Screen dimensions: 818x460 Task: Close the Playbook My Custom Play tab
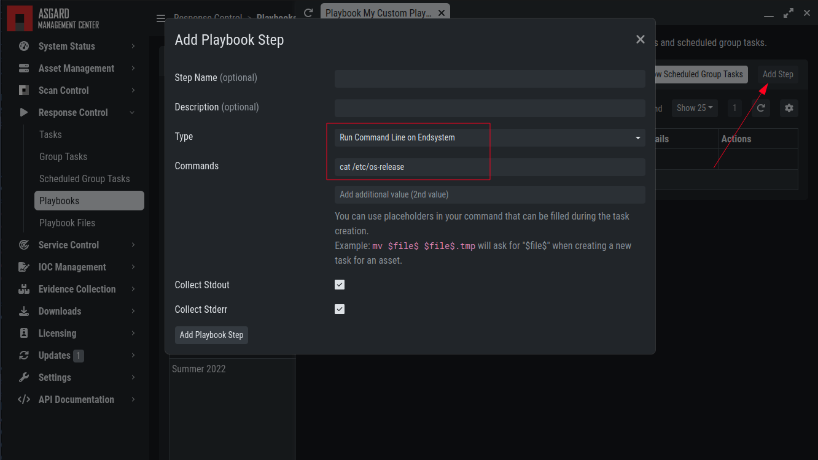pos(442,12)
